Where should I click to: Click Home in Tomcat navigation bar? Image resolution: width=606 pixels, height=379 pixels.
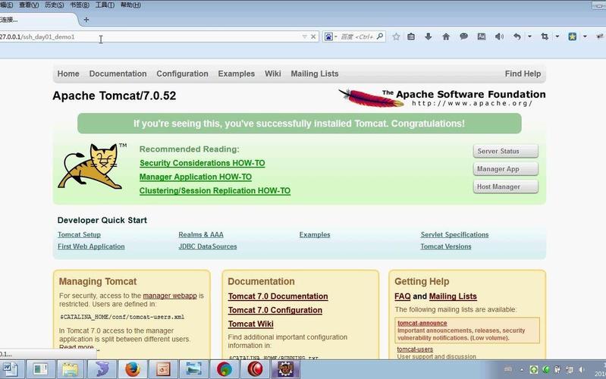point(68,74)
